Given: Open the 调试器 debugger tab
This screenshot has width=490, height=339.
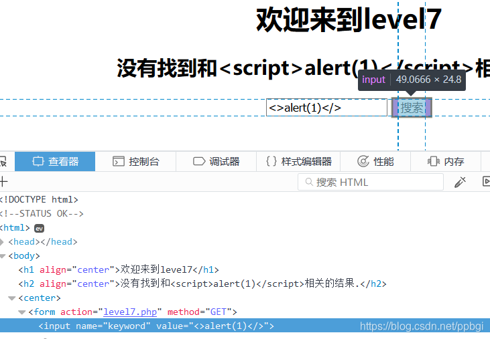Looking at the screenshot, I should pos(217,161).
